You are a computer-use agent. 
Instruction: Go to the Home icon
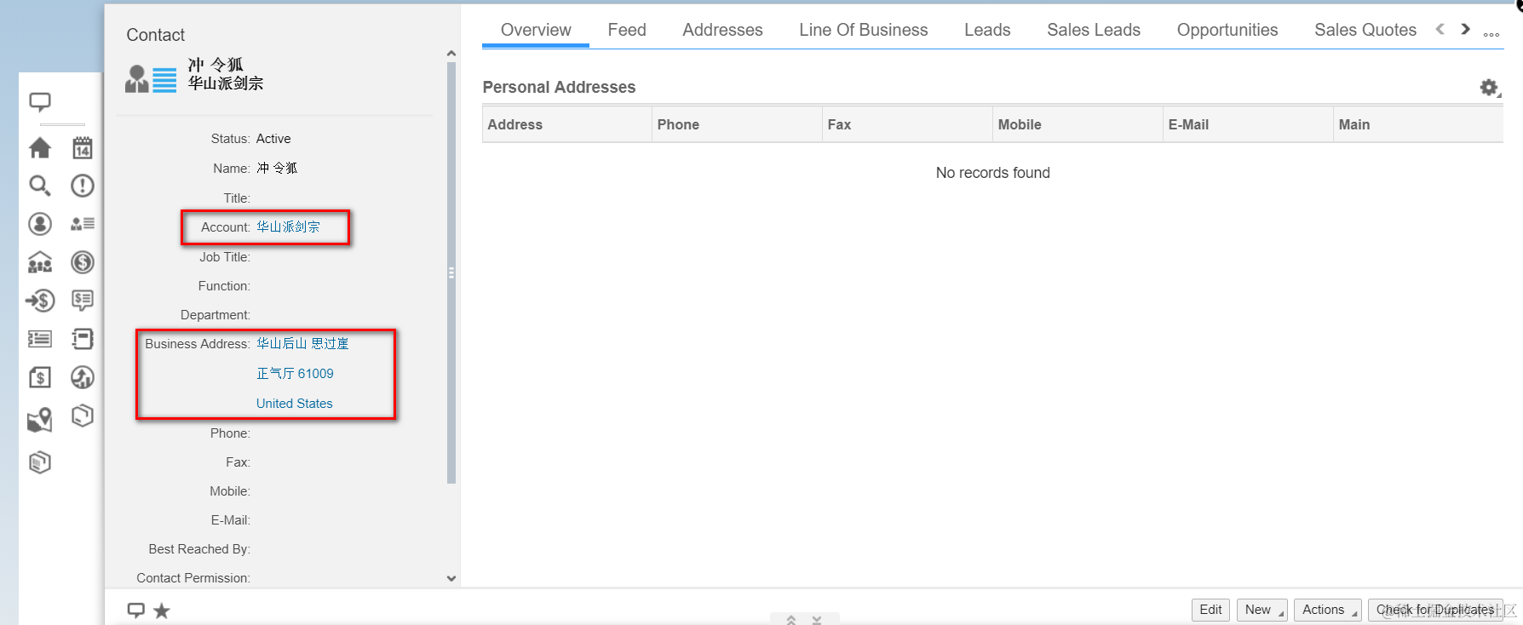pos(40,148)
